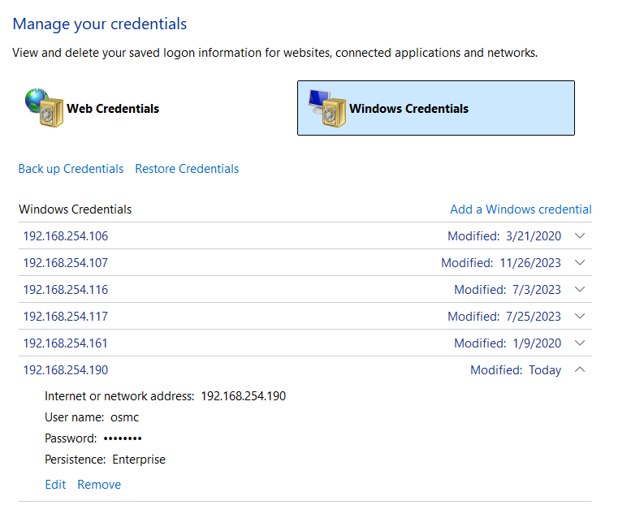Click the Persistence Enterprise value
The image size is (644, 505).
[x=139, y=459]
